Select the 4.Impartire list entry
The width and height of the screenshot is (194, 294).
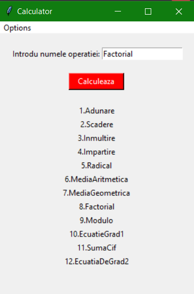(96, 152)
